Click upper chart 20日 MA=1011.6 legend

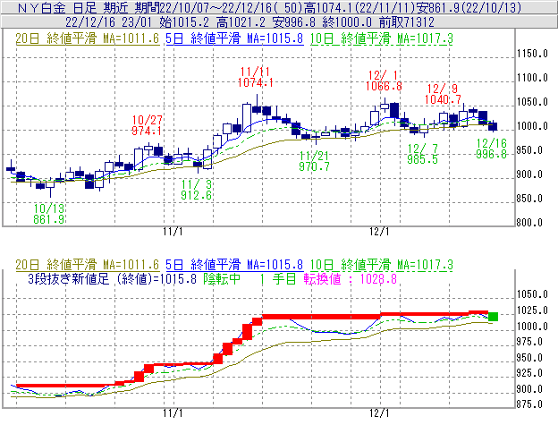click(x=88, y=38)
